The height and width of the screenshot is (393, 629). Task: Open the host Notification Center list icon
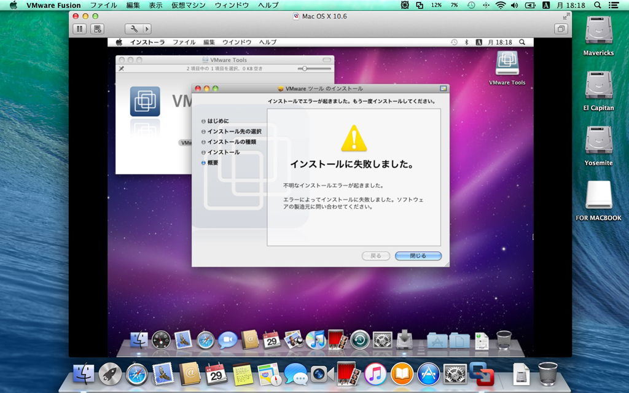[614, 5]
